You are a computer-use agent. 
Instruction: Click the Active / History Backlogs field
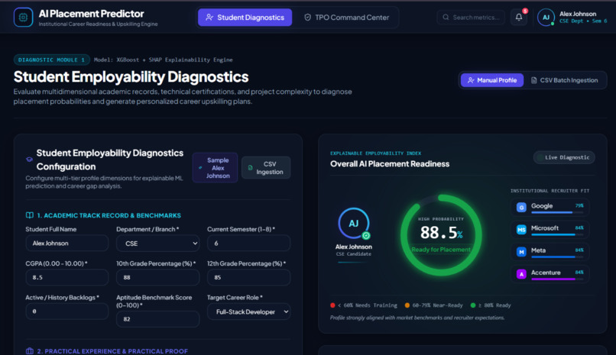[66, 311]
